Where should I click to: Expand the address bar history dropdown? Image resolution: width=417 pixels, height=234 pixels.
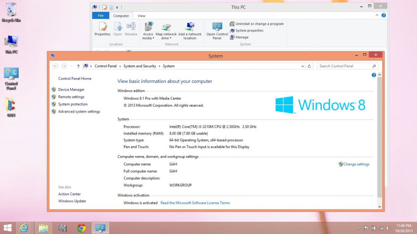(x=303, y=66)
